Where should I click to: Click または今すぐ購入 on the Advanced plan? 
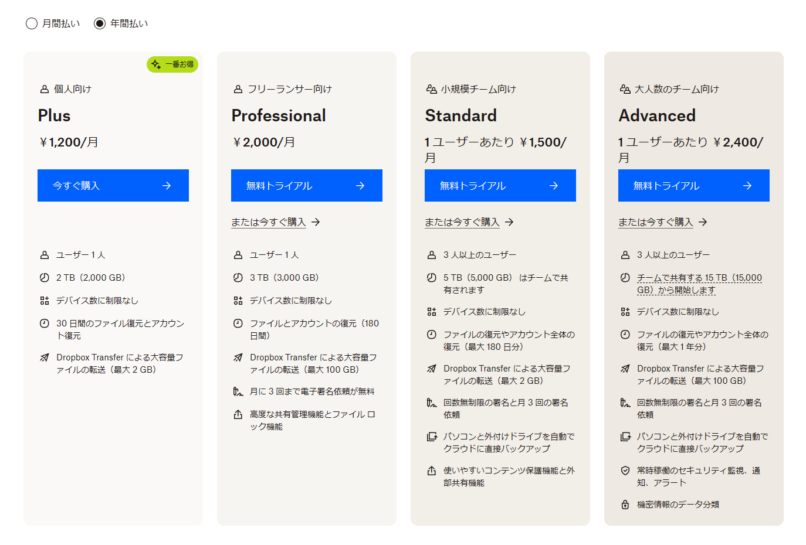click(x=657, y=222)
